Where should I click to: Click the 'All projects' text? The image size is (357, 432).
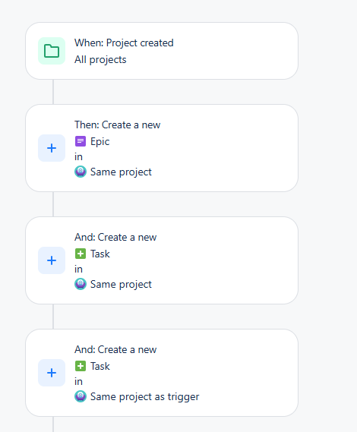[100, 59]
